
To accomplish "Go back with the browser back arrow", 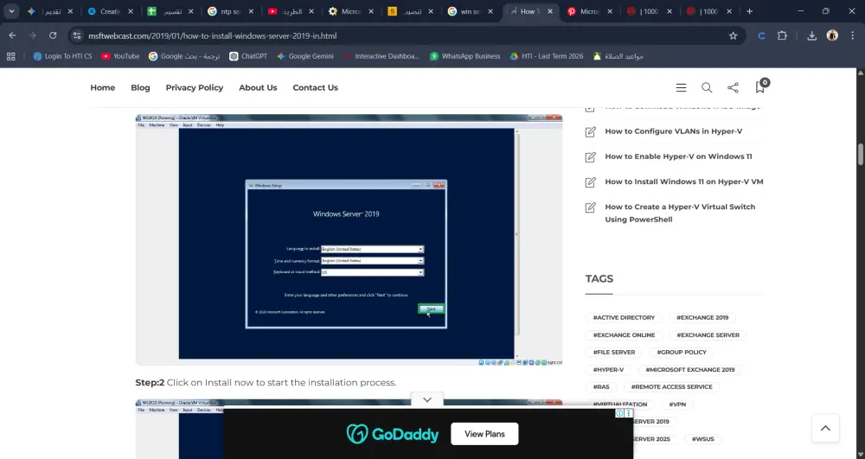I will (x=13, y=35).
